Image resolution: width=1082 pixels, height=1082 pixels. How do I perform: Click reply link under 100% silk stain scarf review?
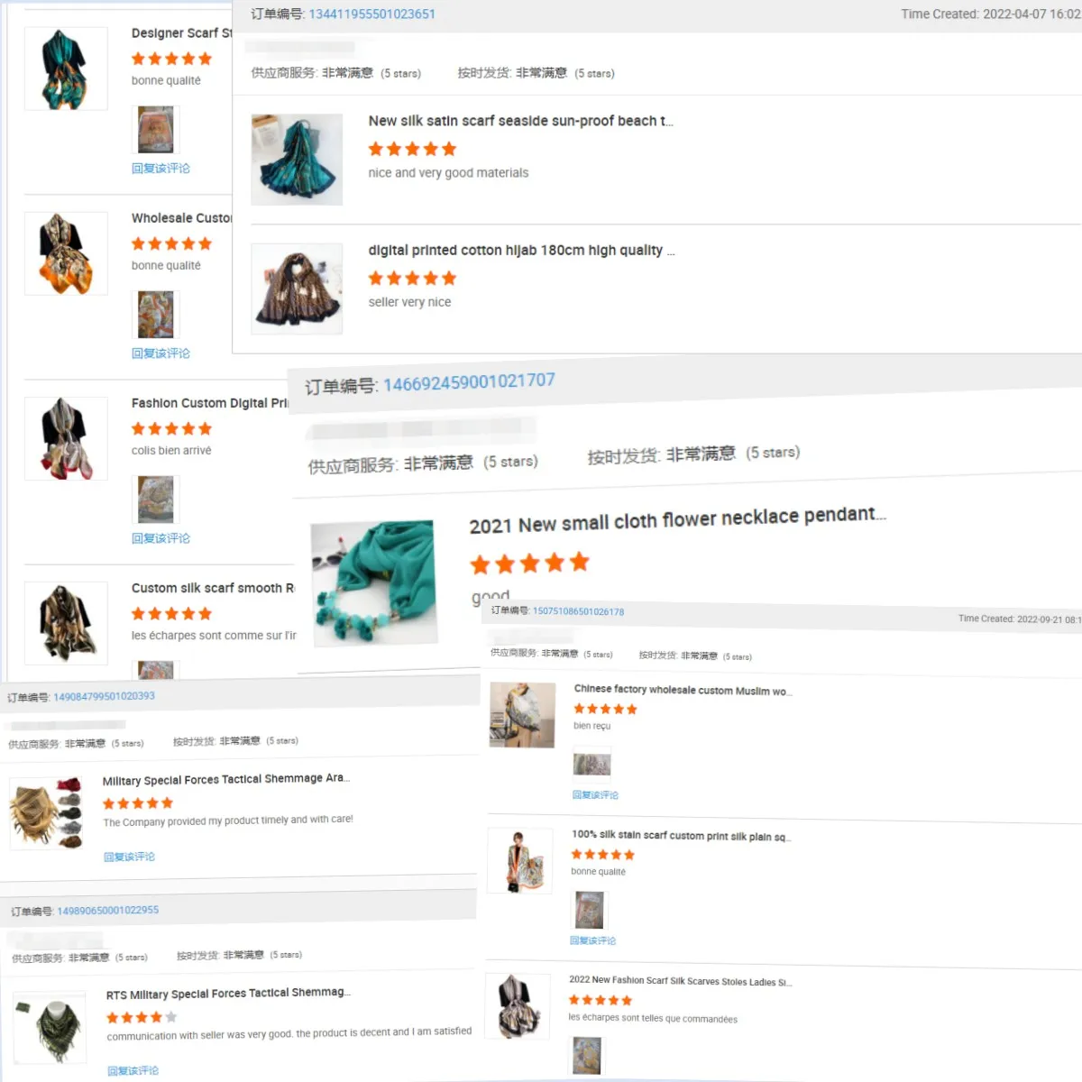click(592, 940)
